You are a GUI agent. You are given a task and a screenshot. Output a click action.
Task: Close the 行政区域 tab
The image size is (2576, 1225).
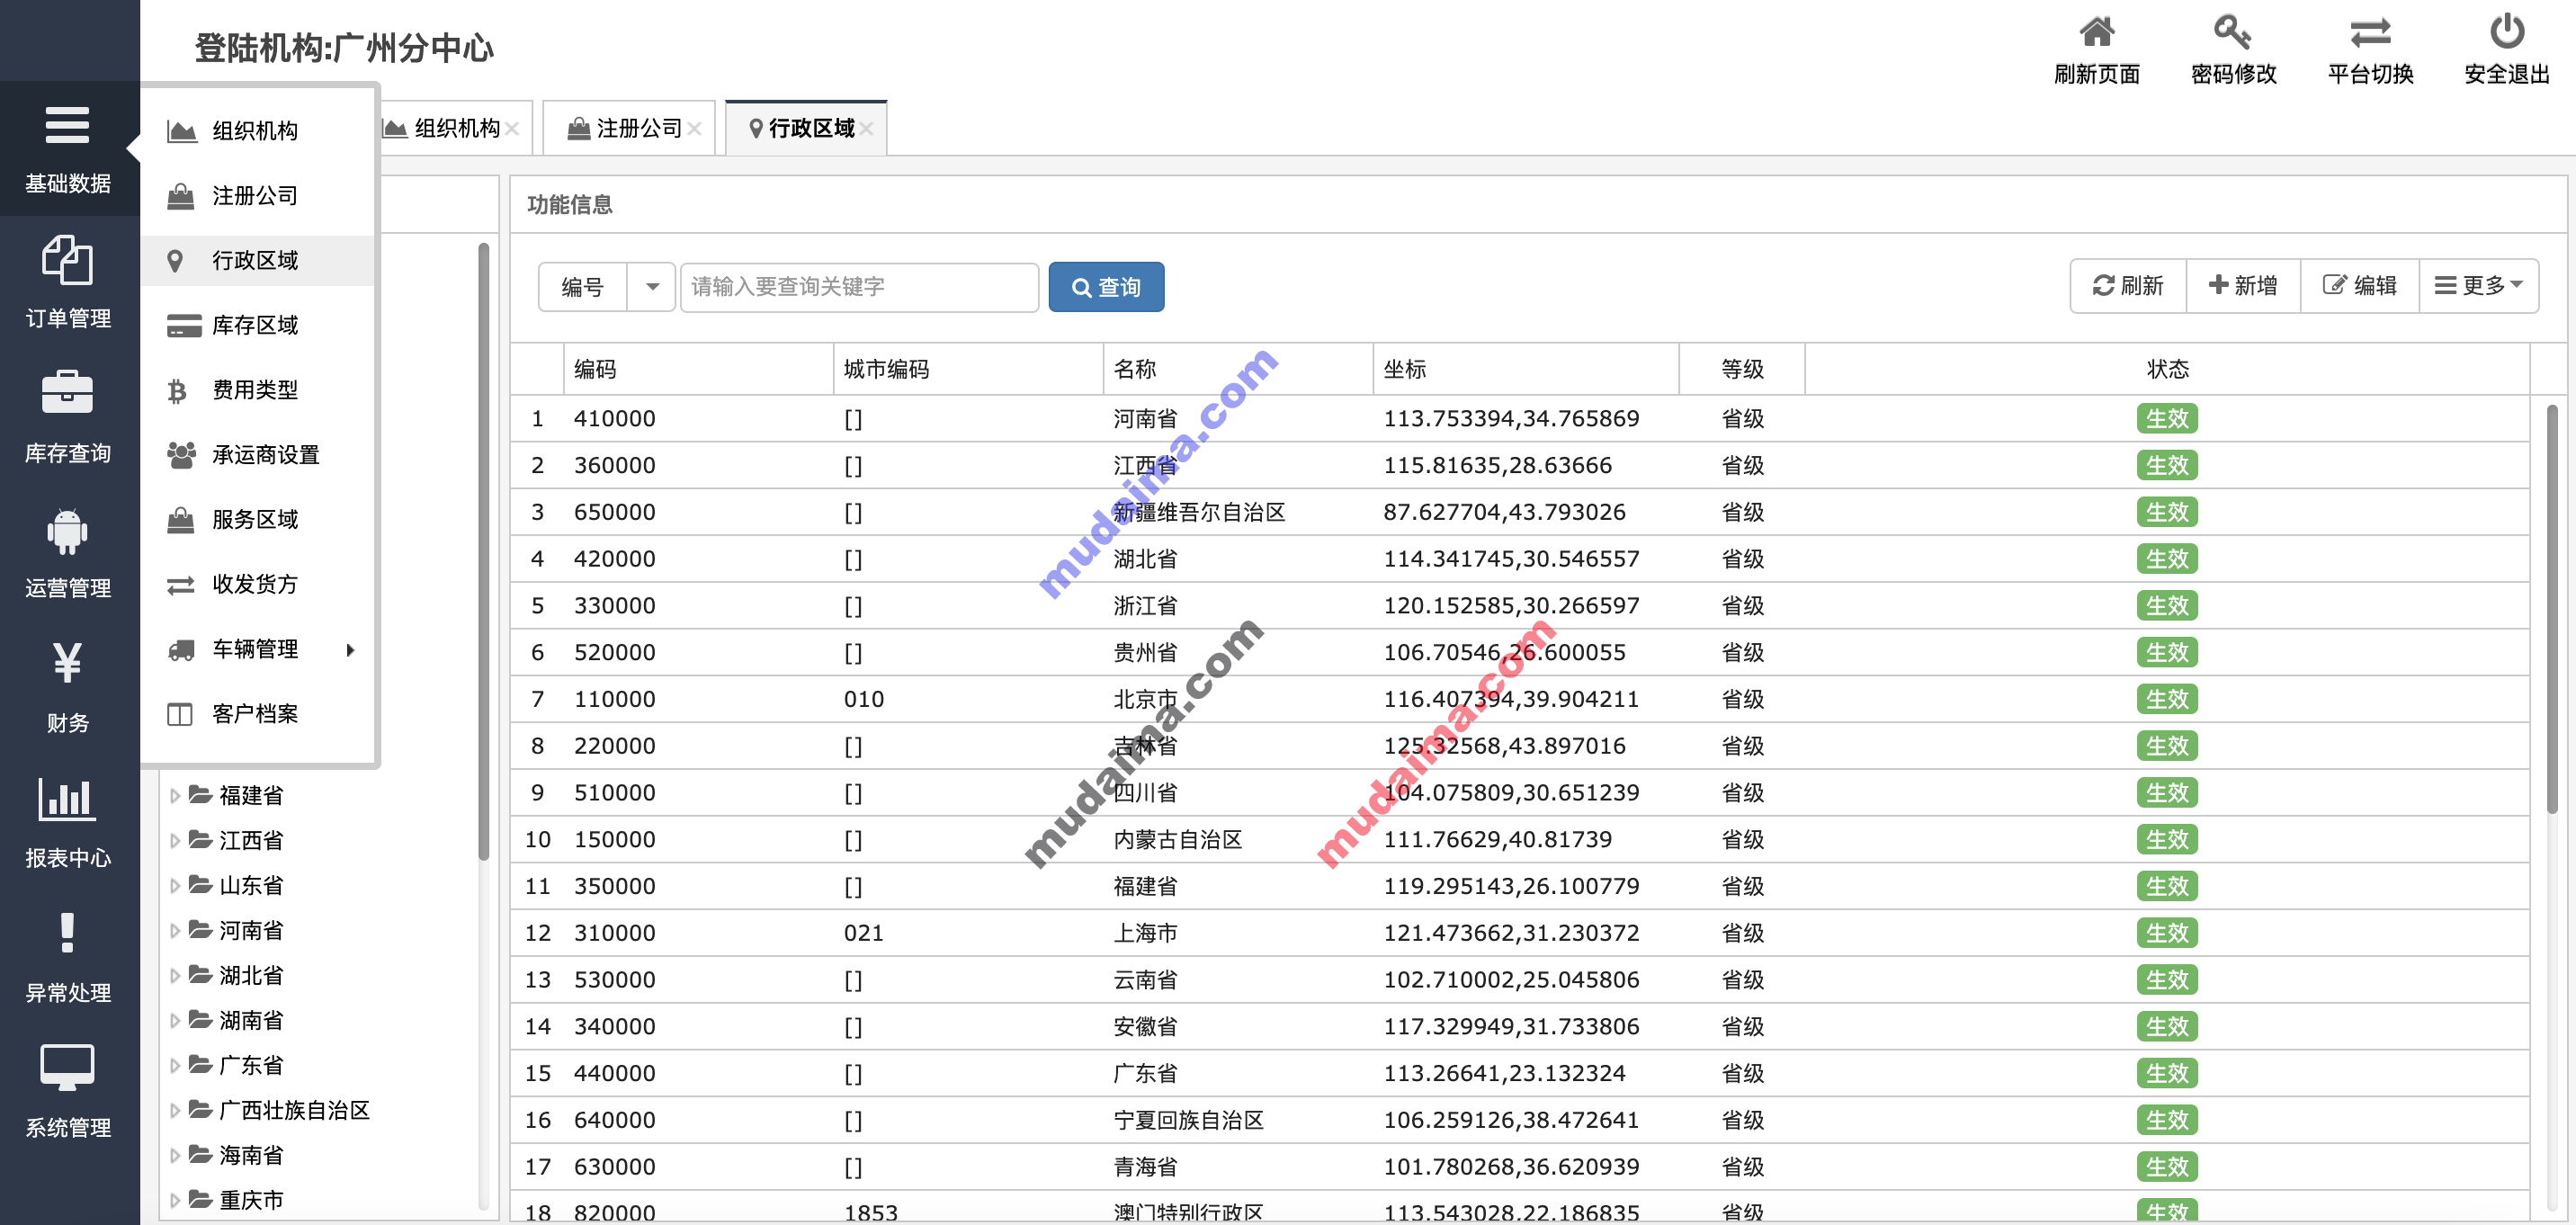click(x=866, y=128)
